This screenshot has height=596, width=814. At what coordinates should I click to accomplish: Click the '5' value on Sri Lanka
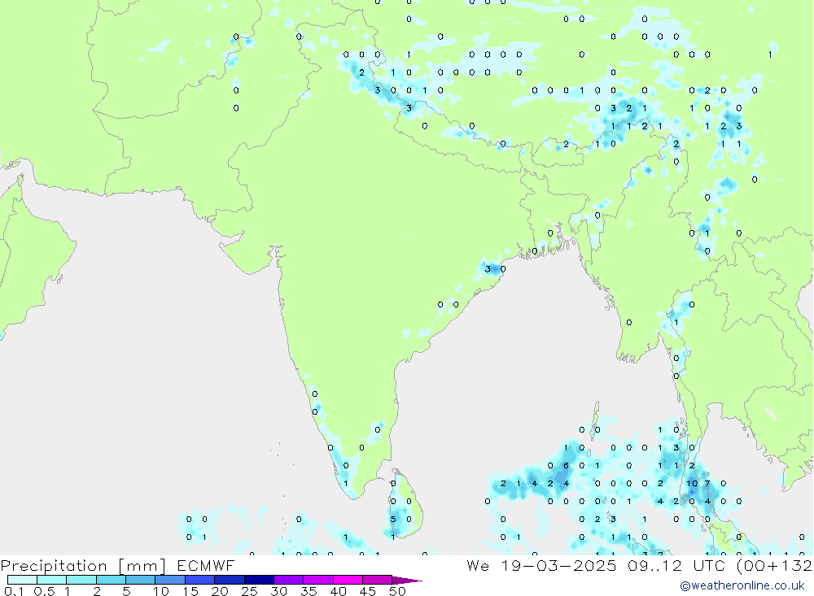pyautogui.click(x=393, y=520)
